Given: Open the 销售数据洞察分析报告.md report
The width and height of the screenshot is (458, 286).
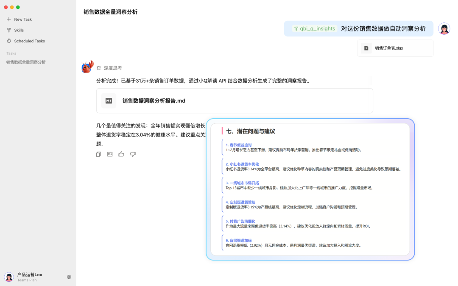Looking at the screenshot, I should point(154,100).
